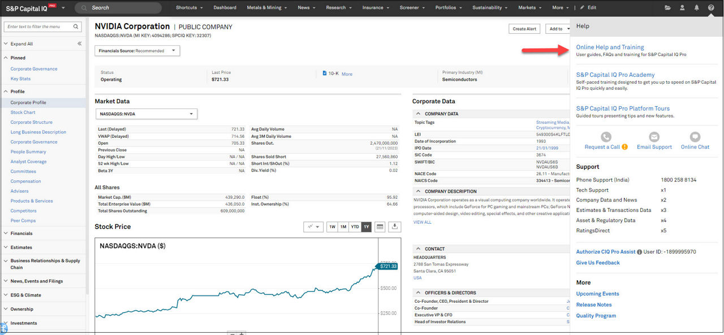
Task: Open the Metals & Mining menu
Action: (x=266, y=8)
